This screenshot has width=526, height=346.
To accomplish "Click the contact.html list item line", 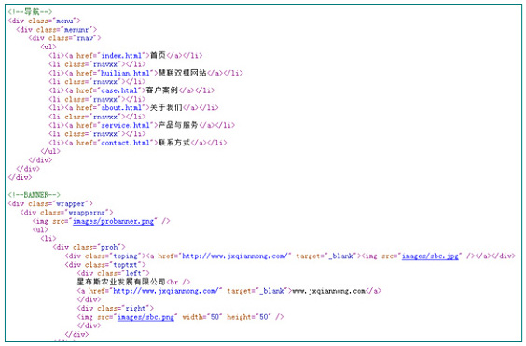I will [137, 143].
